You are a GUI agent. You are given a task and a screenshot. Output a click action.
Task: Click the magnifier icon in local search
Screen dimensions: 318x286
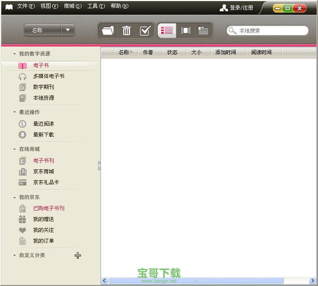pos(232,31)
